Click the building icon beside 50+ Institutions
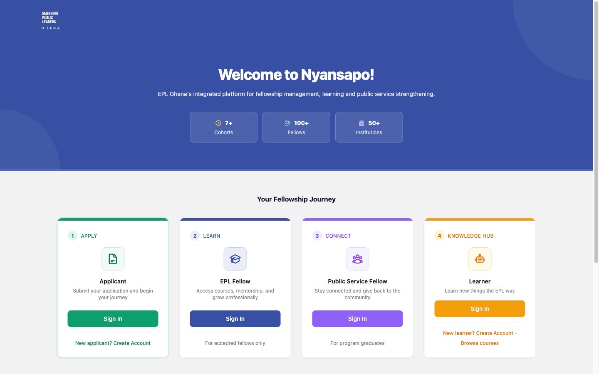Viewport: 599px width, 374px height. 361,123
